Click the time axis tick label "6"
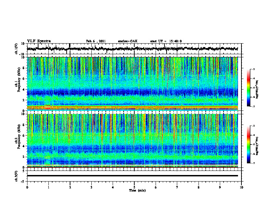 click(x=156, y=187)
